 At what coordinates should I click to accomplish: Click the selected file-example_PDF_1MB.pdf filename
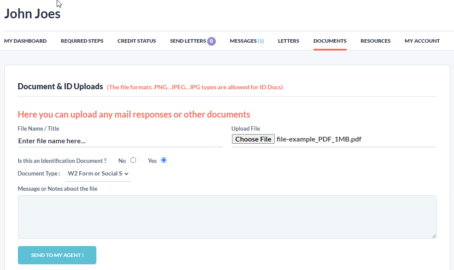[319, 139]
